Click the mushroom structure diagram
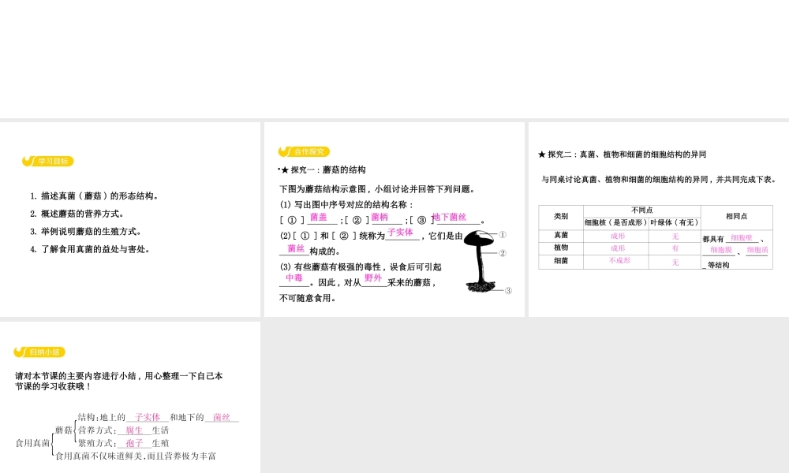789x473 pixels. click(x=480, y=261)
